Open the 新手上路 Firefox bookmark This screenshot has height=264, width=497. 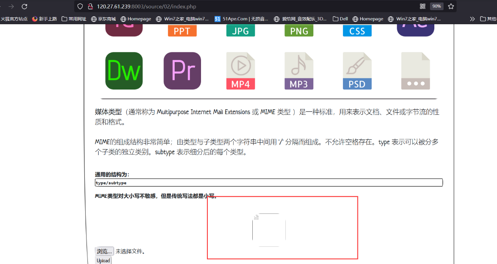coord(45,19)
